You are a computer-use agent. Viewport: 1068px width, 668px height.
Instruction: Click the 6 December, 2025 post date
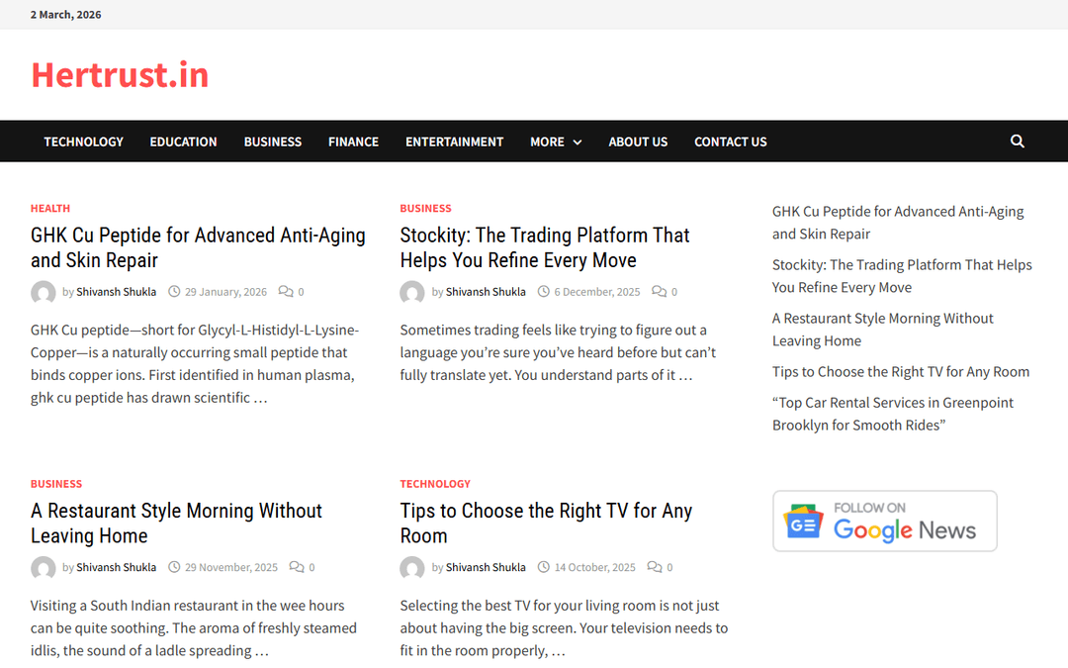[597, 292]
